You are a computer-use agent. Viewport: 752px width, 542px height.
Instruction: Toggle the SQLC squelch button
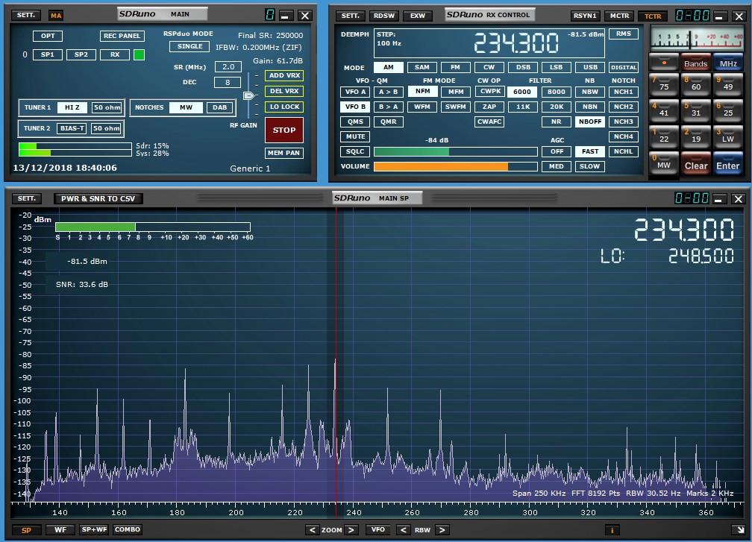[355, 151]
